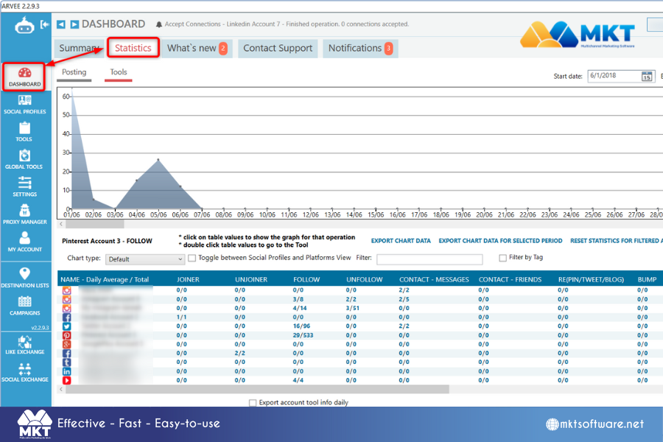Click the table horizontal scrollbar thumb
The image size is (663, 442).
pyautogui.click(x=257, y=389)
